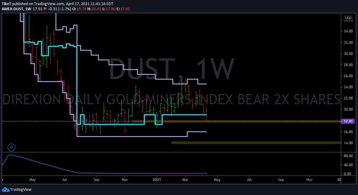Open the USD currency selector
Image resolution: width=358 pixels, height=195 pixels.
click(x=348, y=18)
